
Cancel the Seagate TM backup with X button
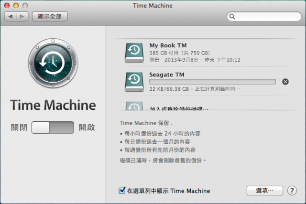[285, 82]
